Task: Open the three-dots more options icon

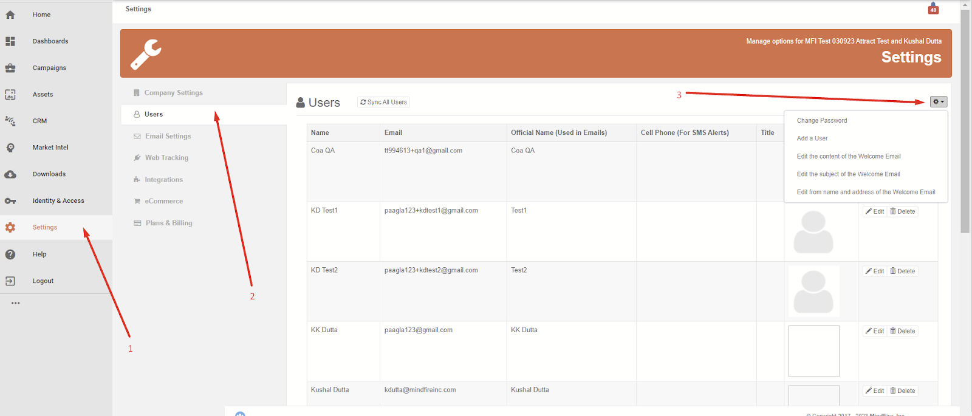Action: (x=16, y=302)
